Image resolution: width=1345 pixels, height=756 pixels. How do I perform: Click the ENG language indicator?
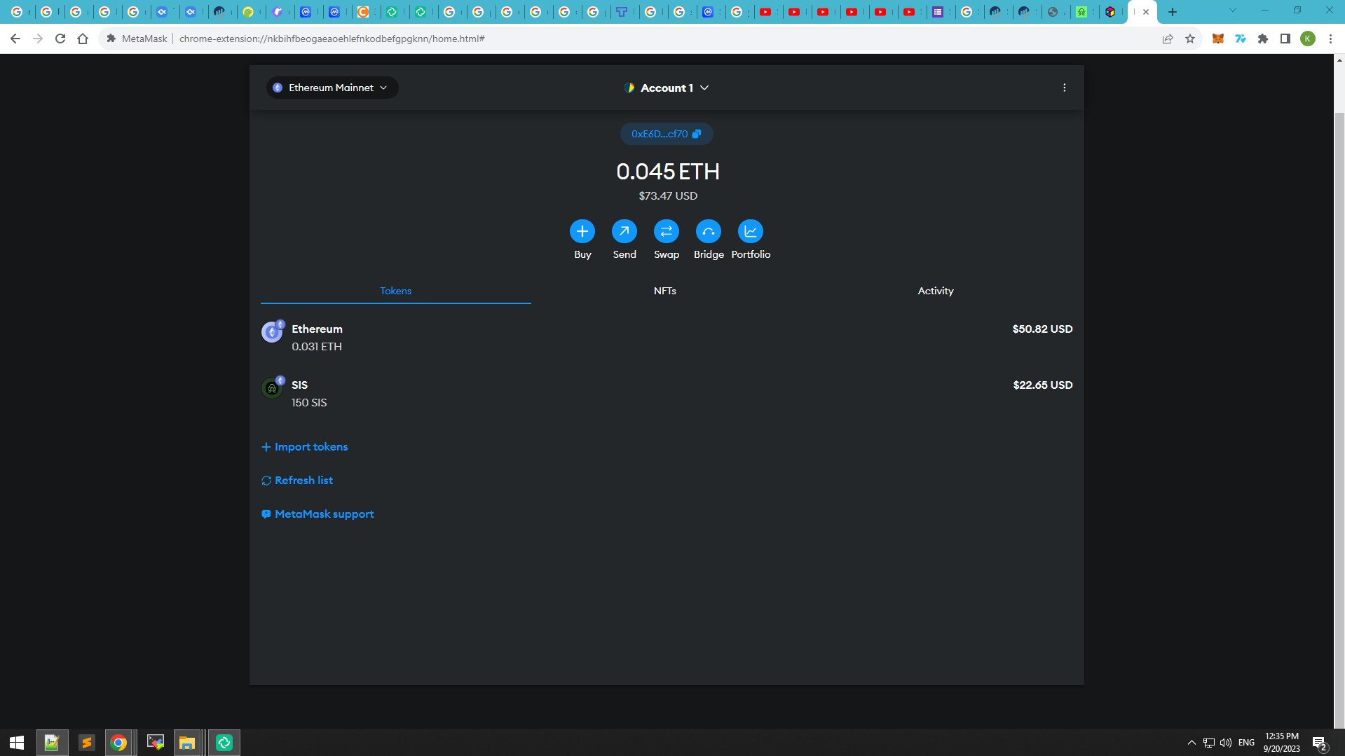1246,743
